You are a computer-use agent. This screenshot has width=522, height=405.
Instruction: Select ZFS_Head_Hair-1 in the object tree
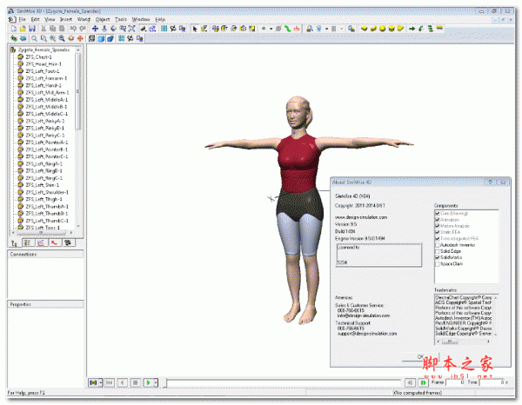(45, 64)
